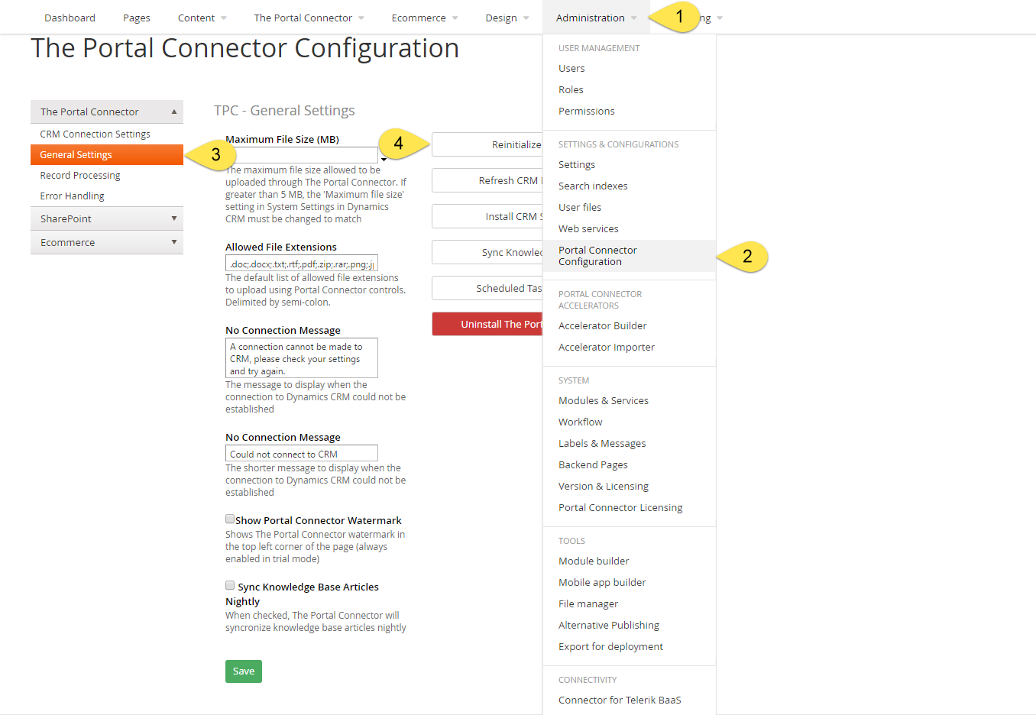1036x715 pixels.
Task: Open The Portal Connector top menu
Action: pyautogui.click(x=309, y=18)
